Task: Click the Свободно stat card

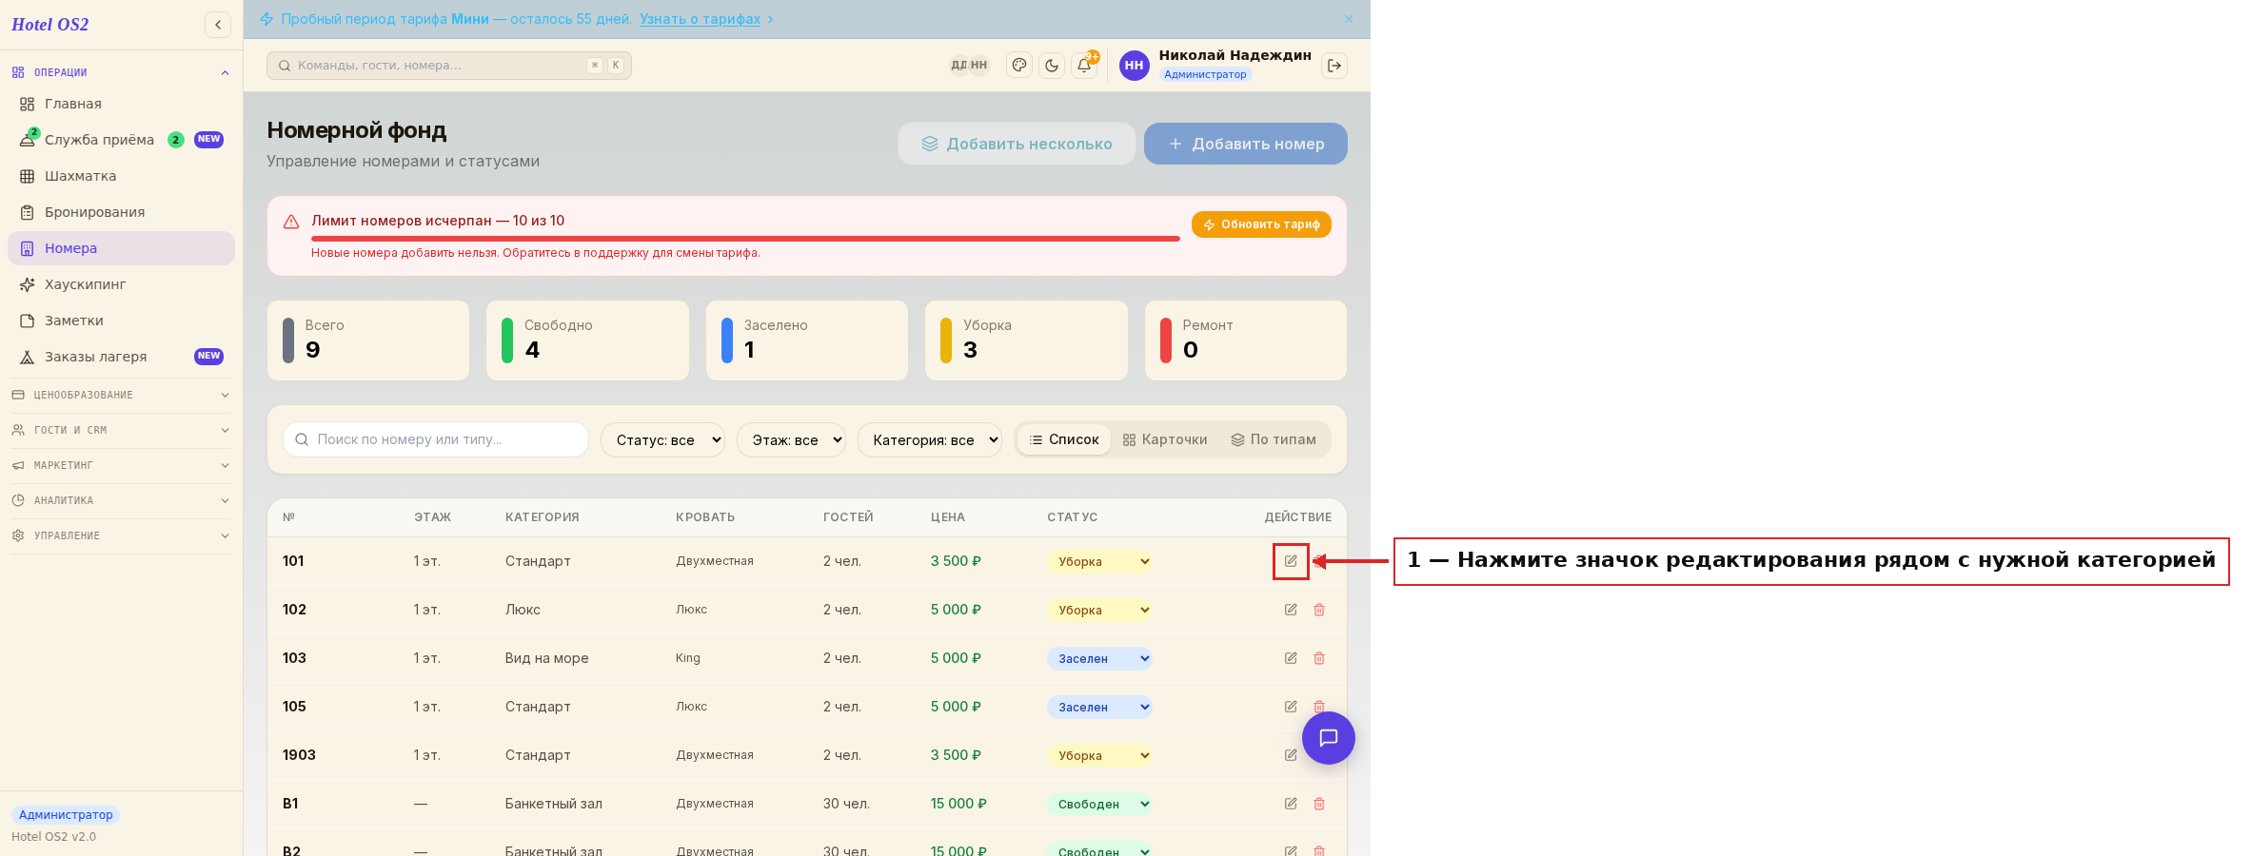Action: 587,340
